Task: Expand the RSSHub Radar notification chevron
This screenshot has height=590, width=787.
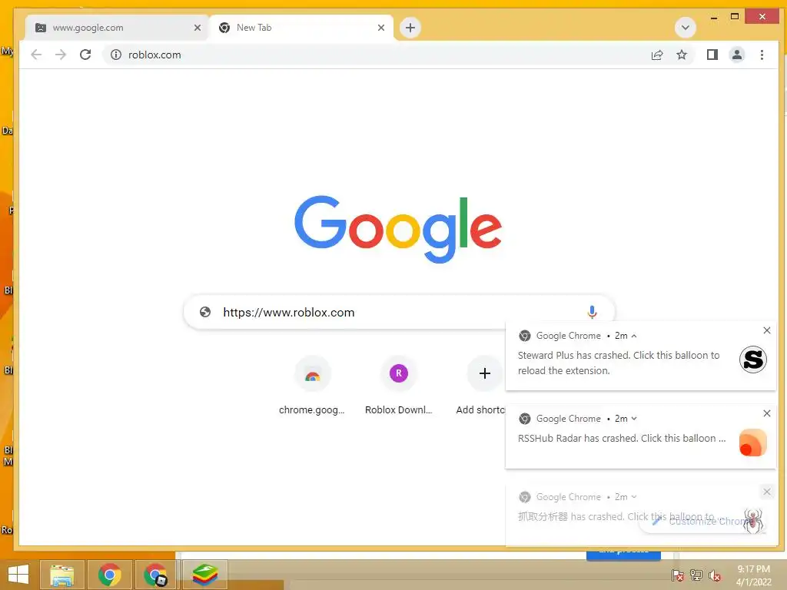Action: [634, 419]
